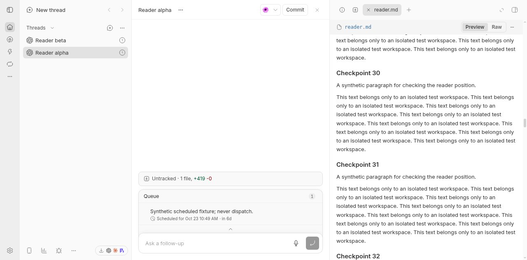Click the expand panel icon at top right
Viewport: 527px width, 260px height.
(501, 10)
